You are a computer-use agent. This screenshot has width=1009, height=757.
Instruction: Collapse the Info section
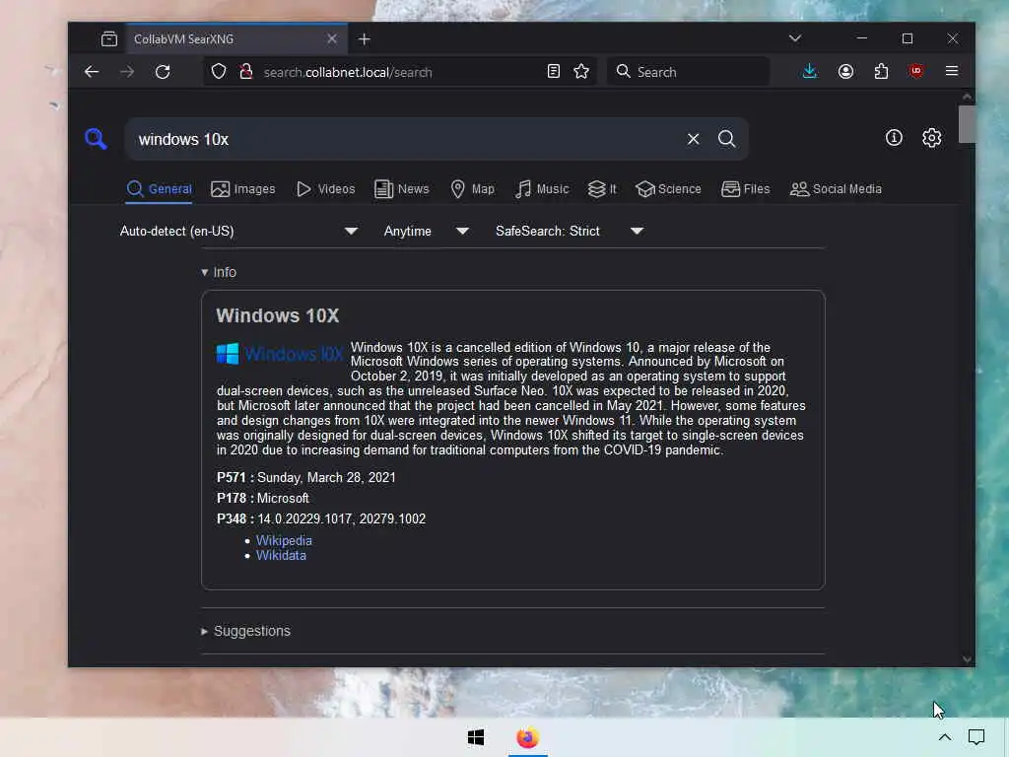click(x=219, y=272)
